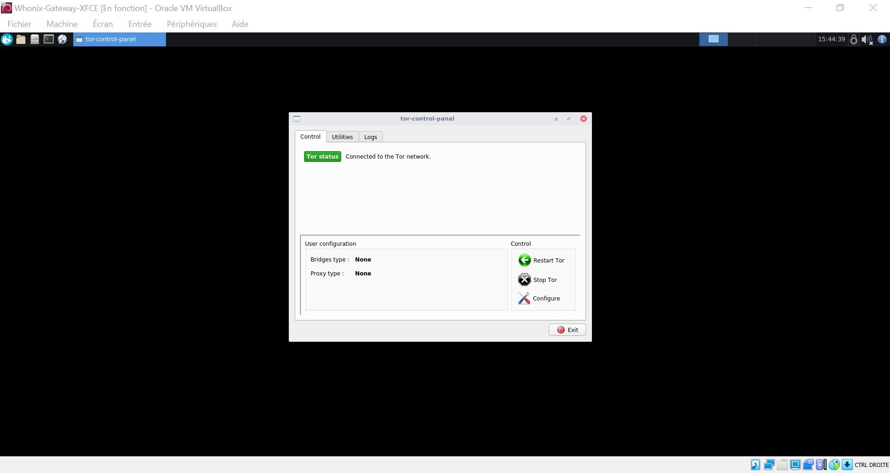Screen dimensions: 890x473
Task: Click the Exit button
Action: pos(567,330)
